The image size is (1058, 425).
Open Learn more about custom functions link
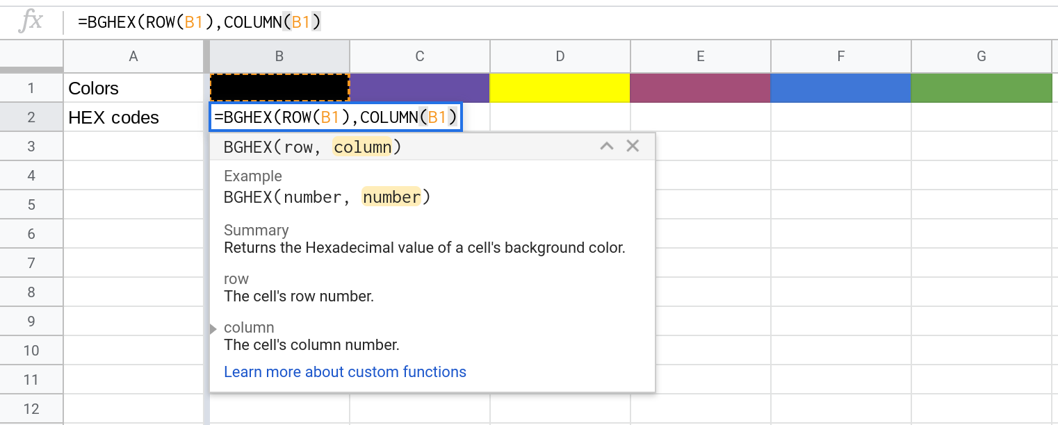coord(345,372)
